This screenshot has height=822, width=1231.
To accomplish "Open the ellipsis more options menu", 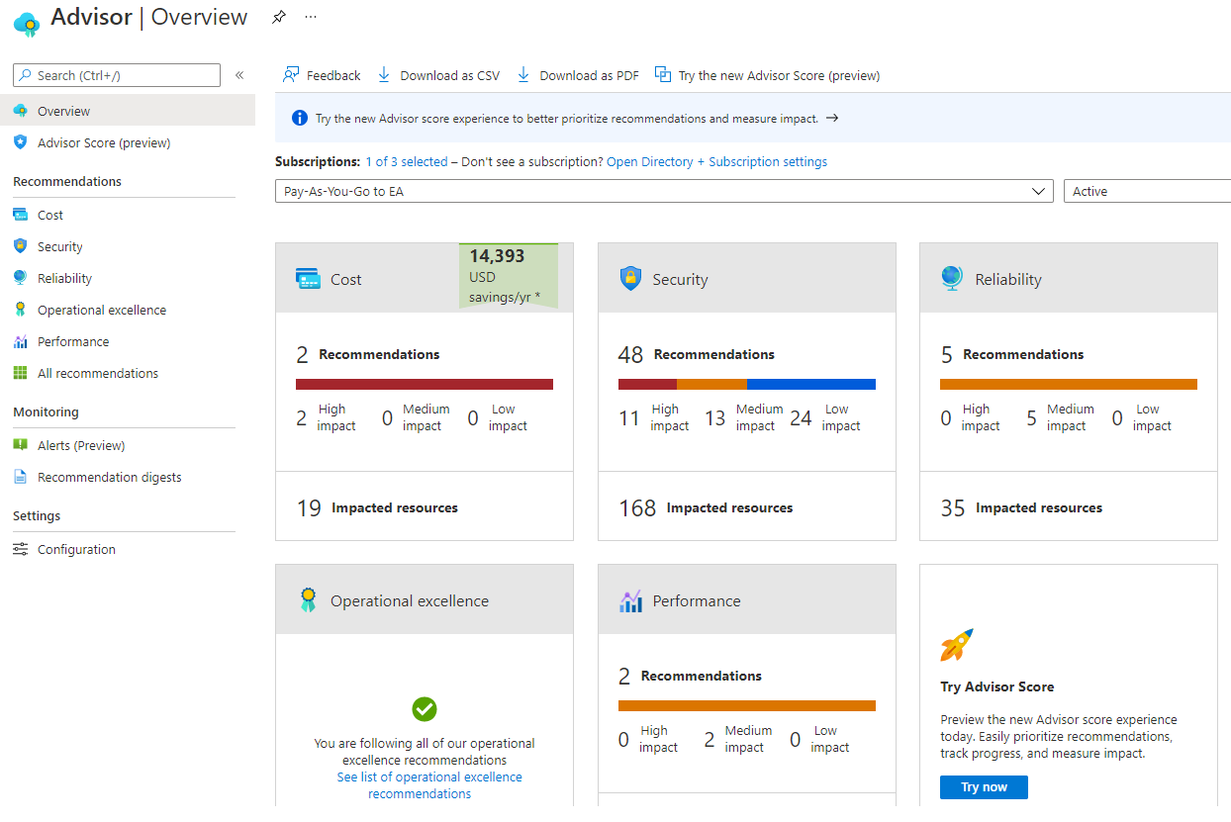I will point(311,17).
